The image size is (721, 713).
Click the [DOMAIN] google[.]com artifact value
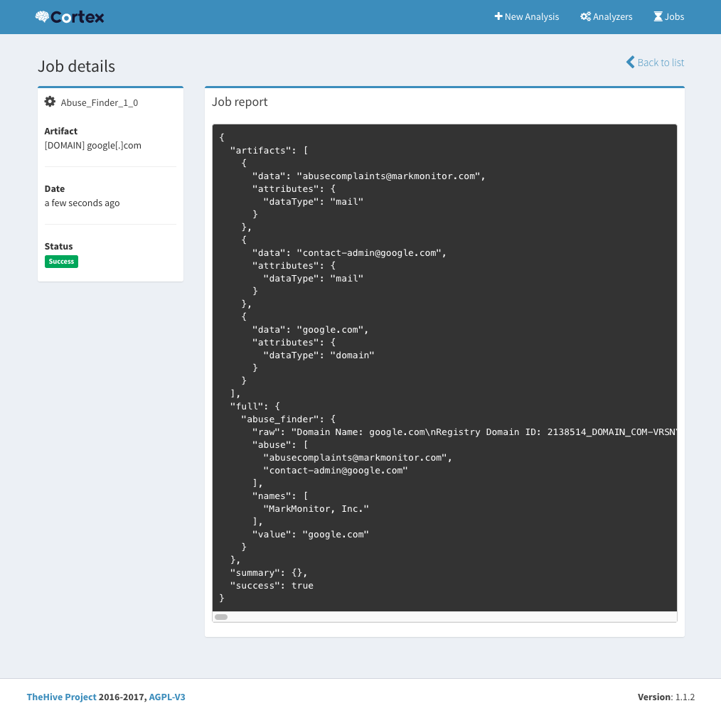92,145
